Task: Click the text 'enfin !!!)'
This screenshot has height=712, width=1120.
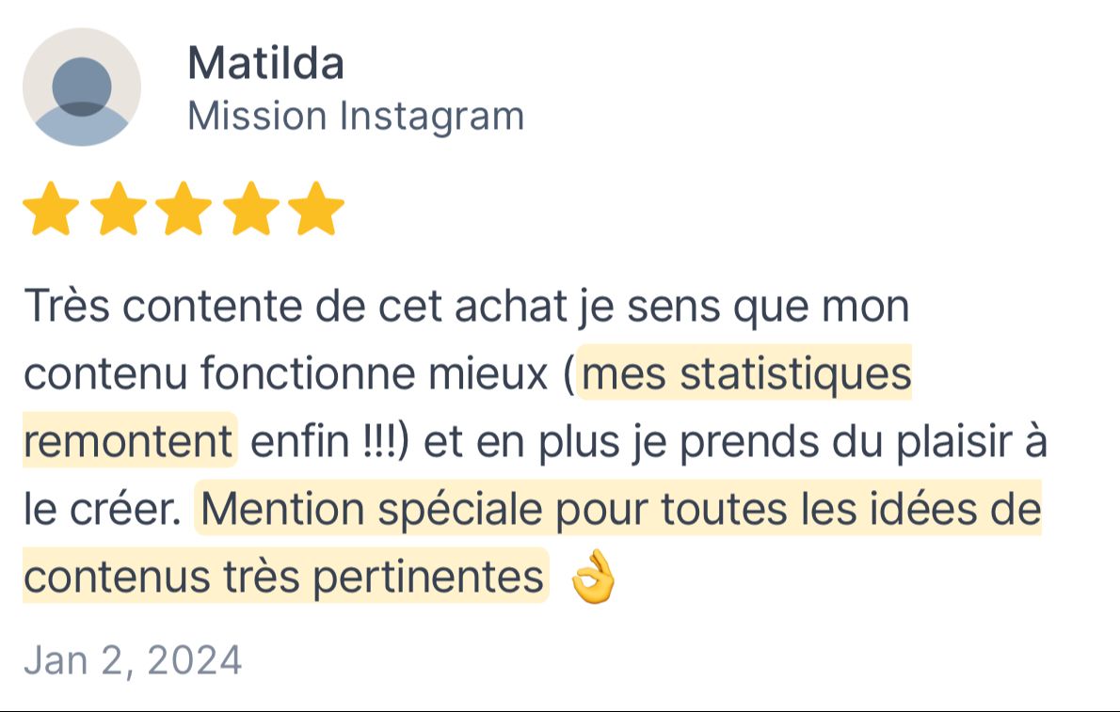Action: point(330,440)
